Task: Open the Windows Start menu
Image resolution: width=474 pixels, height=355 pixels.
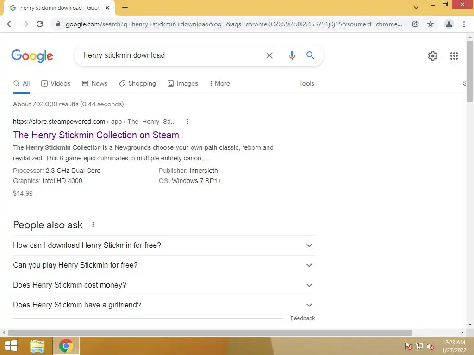Action: coord(11,346)
